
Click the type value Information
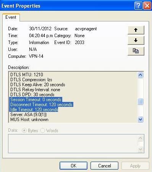(39, 43)
